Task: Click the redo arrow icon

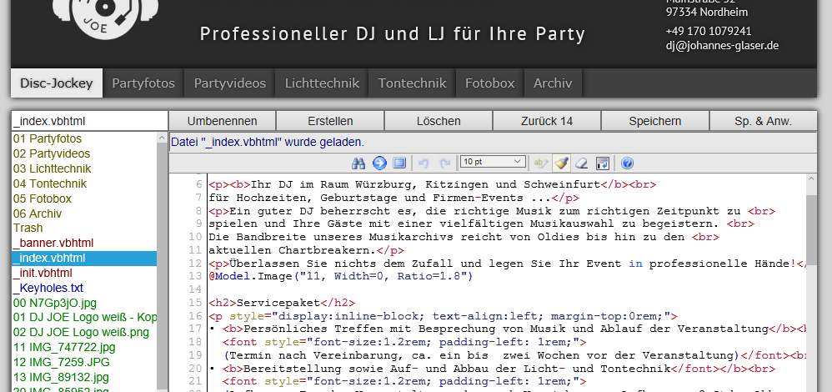Action: [x=445, y=163]
